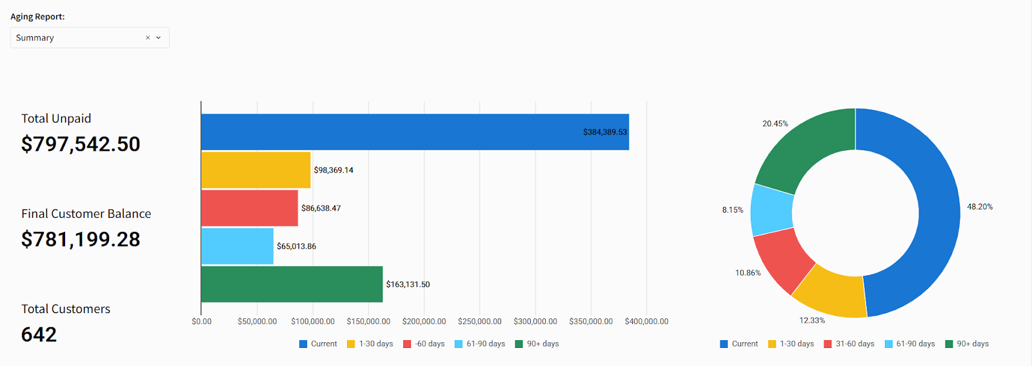
Task: Click the Summary aging report combo box
Action: click(x=77, y=38)
